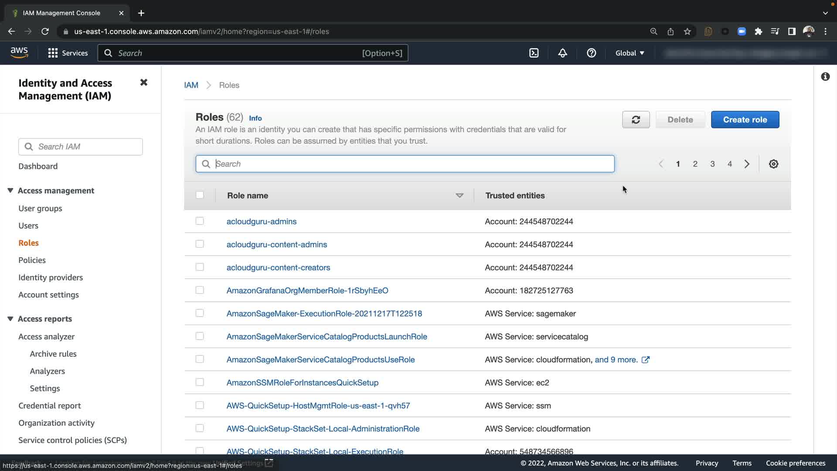The image size is (837, 471).
Task: Open the acloudguru-content-creators role link
Action: (x=278, y=268)
